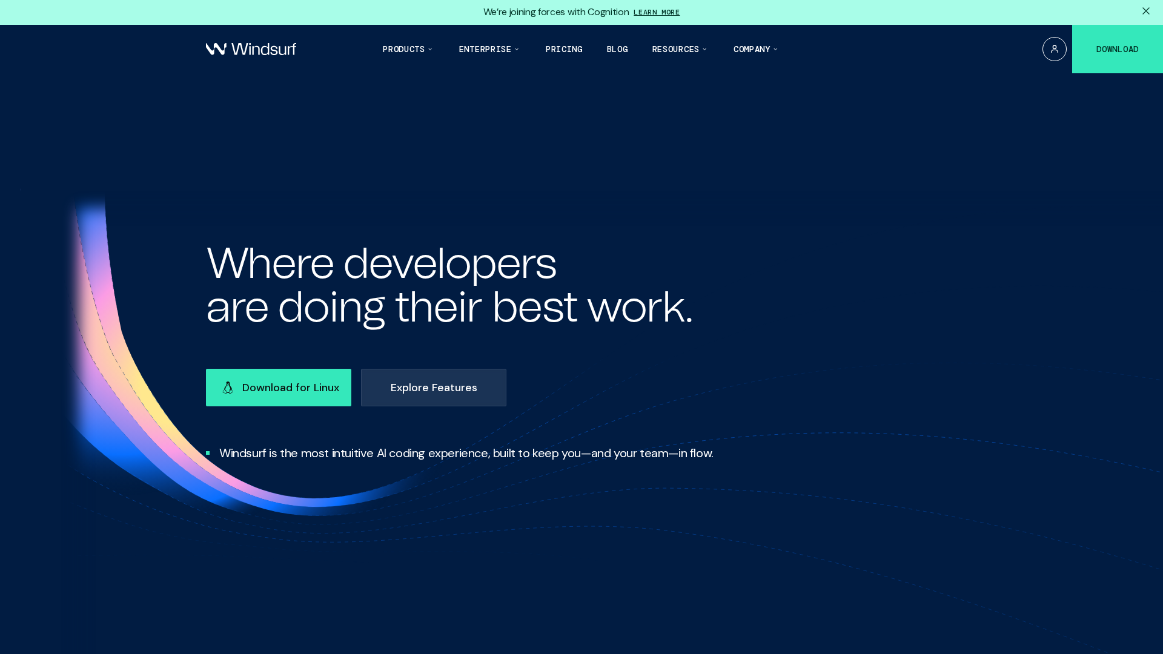Viewport: 1163px width, 654px height.
Task: Click the Windsurf wordmark text
Action: [x=263, y=49]
